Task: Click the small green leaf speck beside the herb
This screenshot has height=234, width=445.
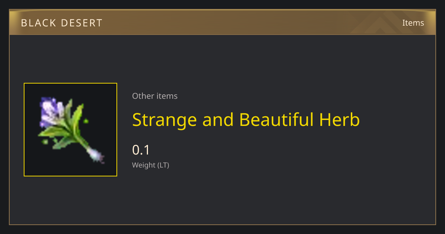Action: coord(86,121)
